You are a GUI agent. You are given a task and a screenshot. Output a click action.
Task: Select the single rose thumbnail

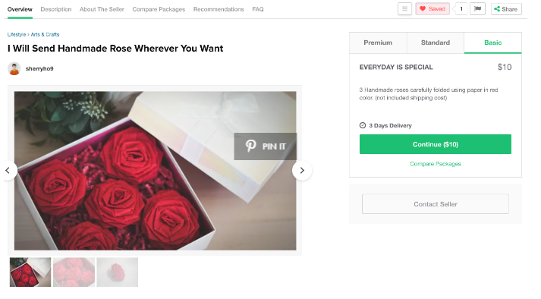pos(118,272)
